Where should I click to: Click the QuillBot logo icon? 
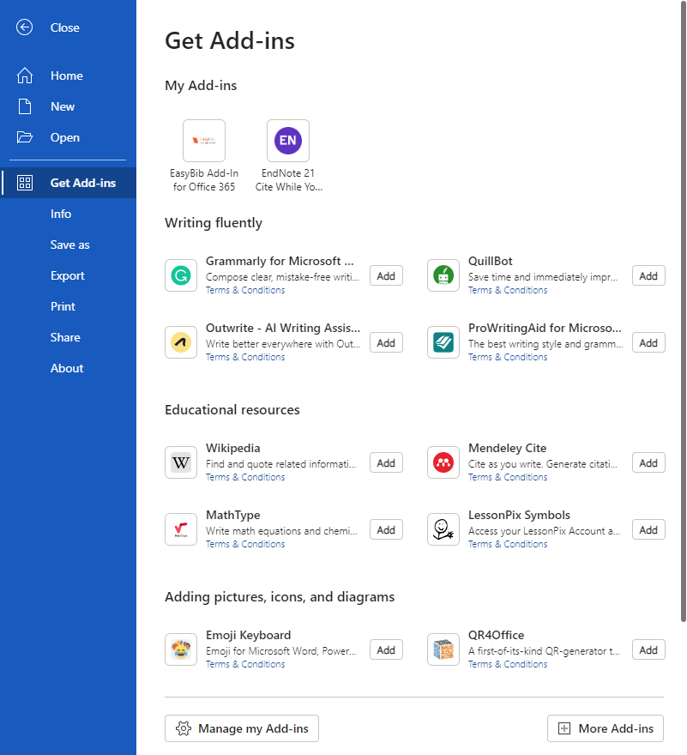[443, 275]
